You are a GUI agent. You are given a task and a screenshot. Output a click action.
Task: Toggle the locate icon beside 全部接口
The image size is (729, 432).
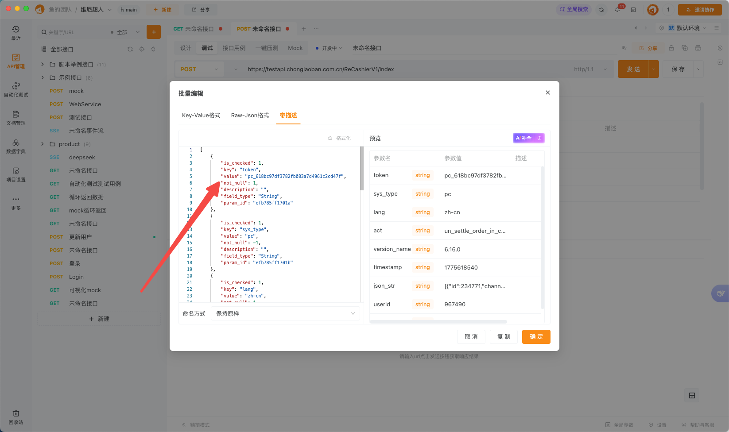tap(141, 49)
